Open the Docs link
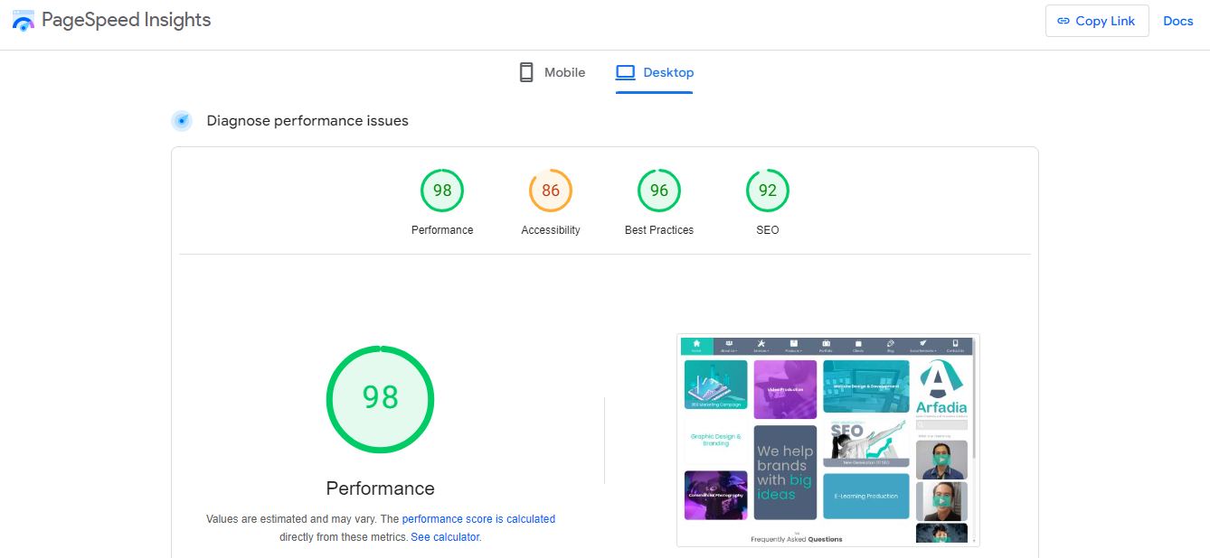 pos(1178,21)
